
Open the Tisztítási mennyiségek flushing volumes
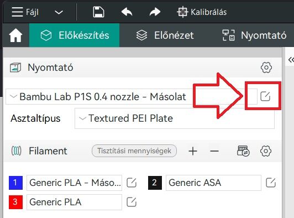coord(134,151)
